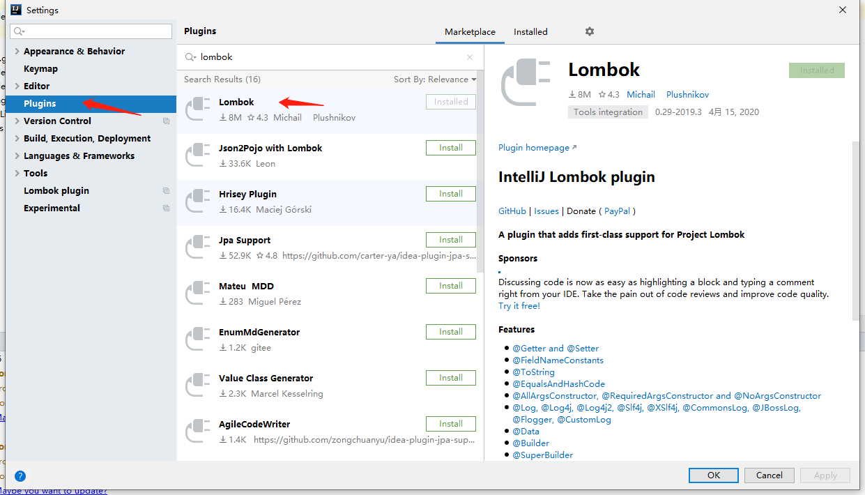Screen dimensions: 865x495
Task: Click the settings search magnifier icon
Action: [x=18, y=31]
